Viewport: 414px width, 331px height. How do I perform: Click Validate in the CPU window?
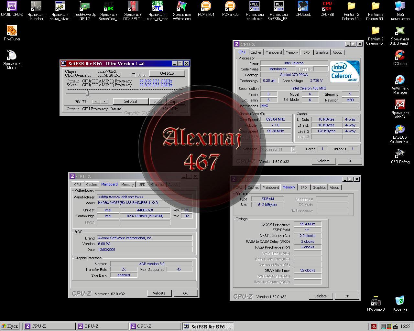click(323, 161)
